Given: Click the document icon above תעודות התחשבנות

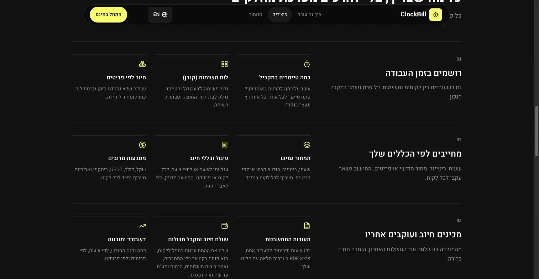Looking at the screenshot, I should coord(307,226).
